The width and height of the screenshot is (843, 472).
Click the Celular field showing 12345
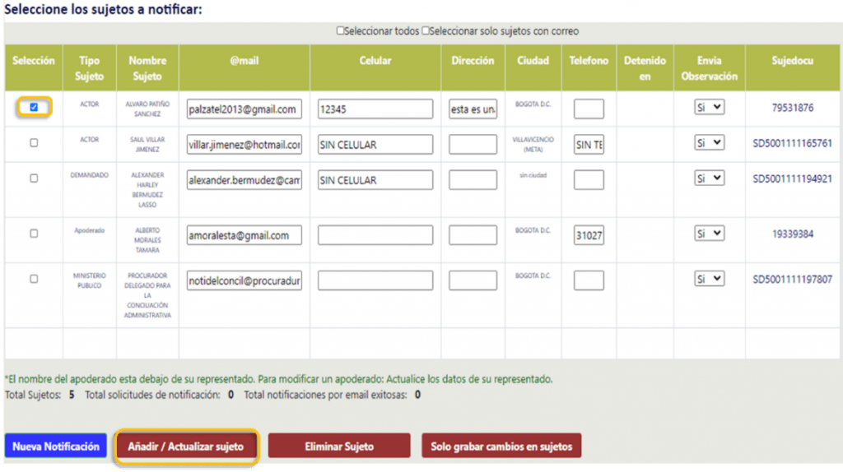click(375, 109)
